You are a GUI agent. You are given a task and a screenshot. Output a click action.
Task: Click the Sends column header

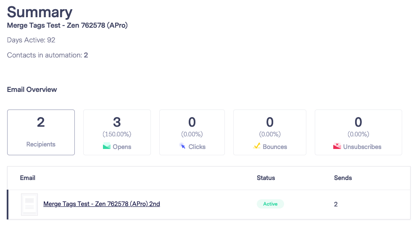pos(343,178)
